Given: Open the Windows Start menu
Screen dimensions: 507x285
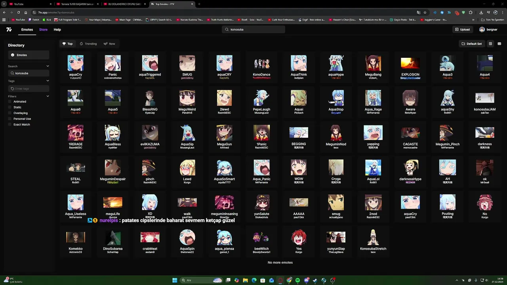Looking at the screenshot, I should tap(175, 280).
